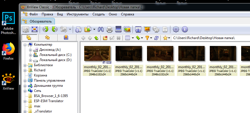Click favorites star beside path field
The image size is (250, 113).
click(x=166, y=38)
